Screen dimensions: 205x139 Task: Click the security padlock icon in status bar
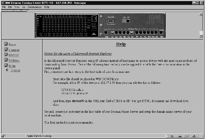(3, 136)
